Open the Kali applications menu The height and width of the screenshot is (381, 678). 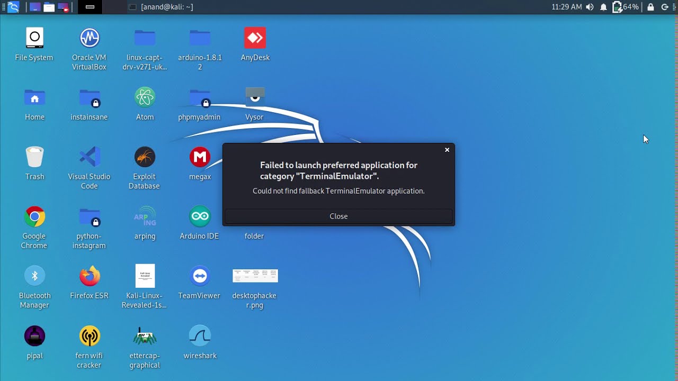point(14,7)
